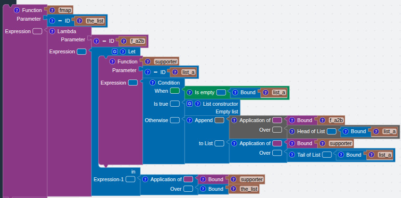The width and height of the screenshot is (401, 198).
Task: Click the help icon on the Is empty block
Action: click(189, 93)
